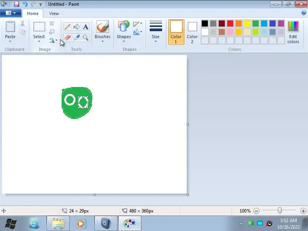This screenshot has height=231, width=308.
Task: Click the Rotate or flip icon
Action: coord(52,40)
